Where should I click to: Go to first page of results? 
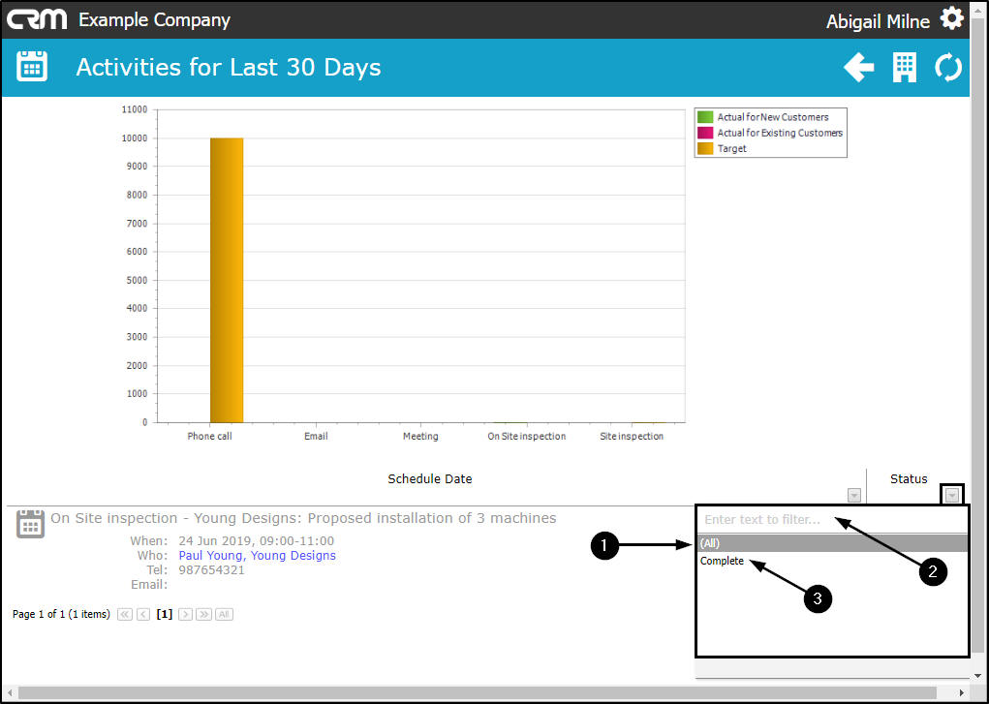click(125, 614)
